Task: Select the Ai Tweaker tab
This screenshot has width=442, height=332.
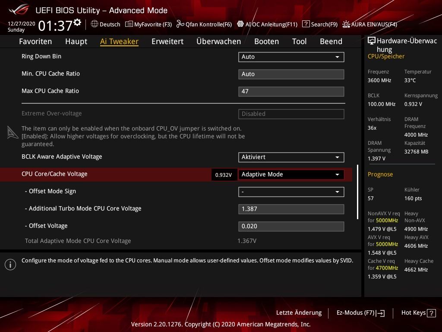Action: 119,41
